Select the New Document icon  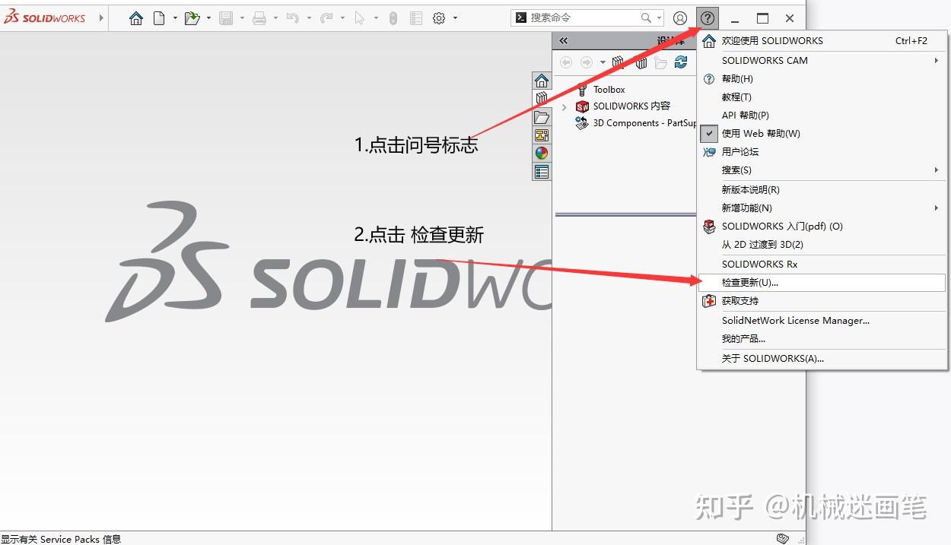coord(157,17)
